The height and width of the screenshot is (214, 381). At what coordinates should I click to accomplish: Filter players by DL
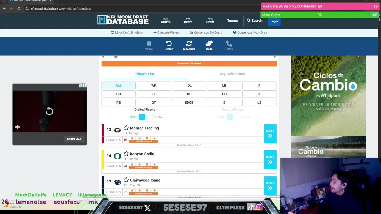189,94
